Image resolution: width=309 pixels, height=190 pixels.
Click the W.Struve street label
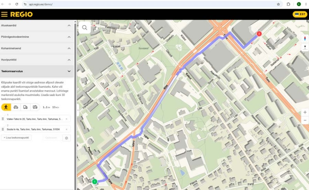pyautogui.click(x=140, y=99)
